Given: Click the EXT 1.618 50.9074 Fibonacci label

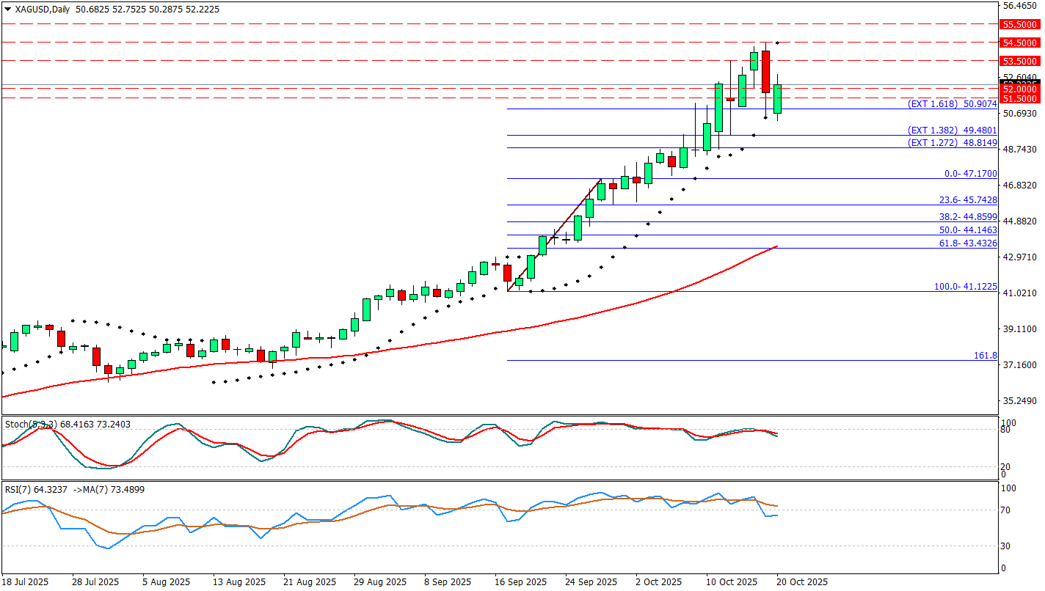Looking at the screenshot, I should tap(952, 104).
